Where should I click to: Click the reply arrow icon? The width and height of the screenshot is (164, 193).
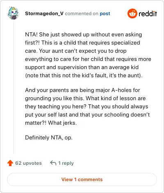[x=53, y=163]
